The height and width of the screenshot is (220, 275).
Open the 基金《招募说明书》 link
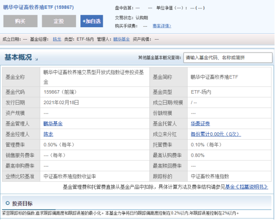point(247,187)
